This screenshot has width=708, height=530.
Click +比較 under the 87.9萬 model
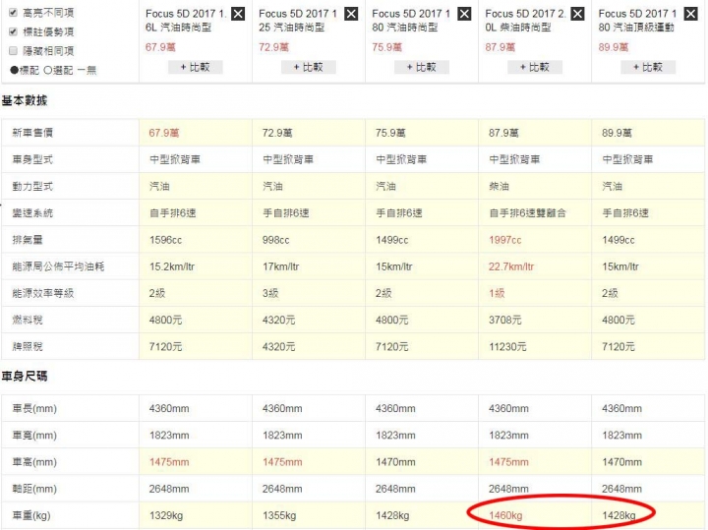[x=535, y=67]
